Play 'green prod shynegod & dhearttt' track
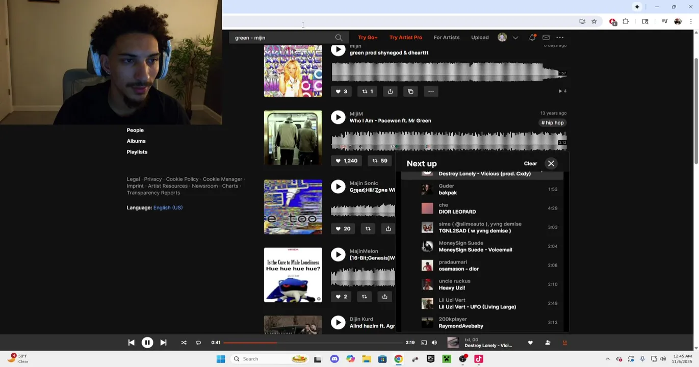The image size is (699, 367). [338, 49]
